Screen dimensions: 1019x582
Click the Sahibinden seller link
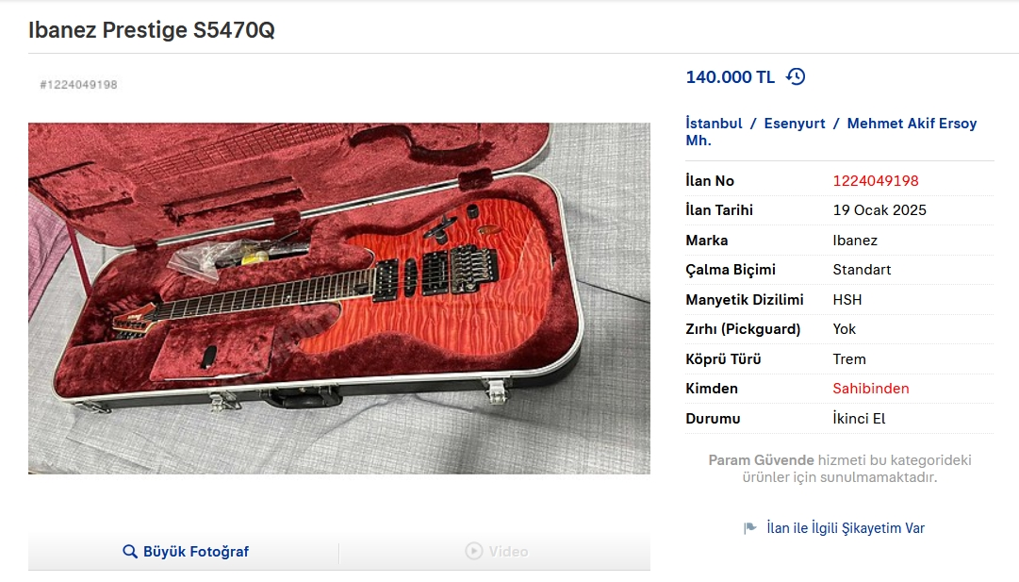click(871, 389)
